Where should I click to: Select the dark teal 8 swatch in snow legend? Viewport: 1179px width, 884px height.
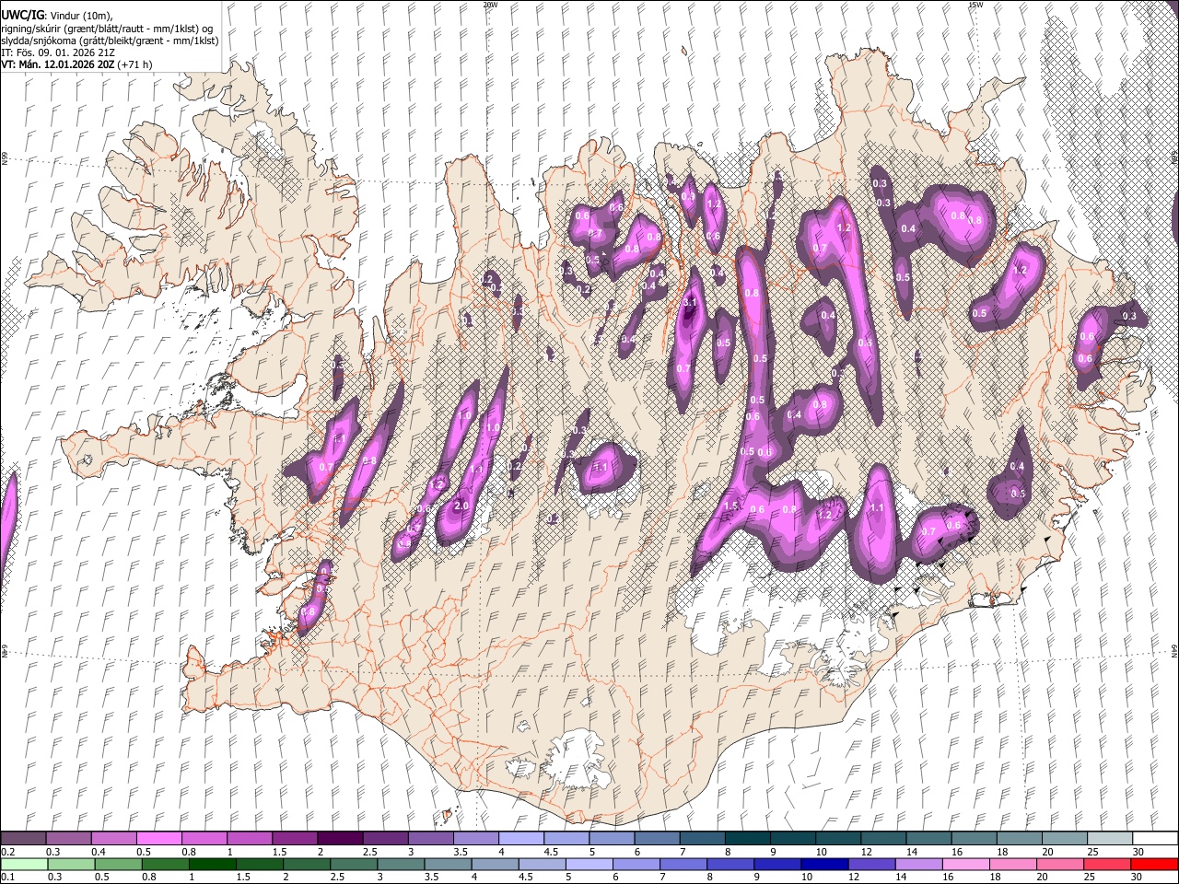click(748, 838)
